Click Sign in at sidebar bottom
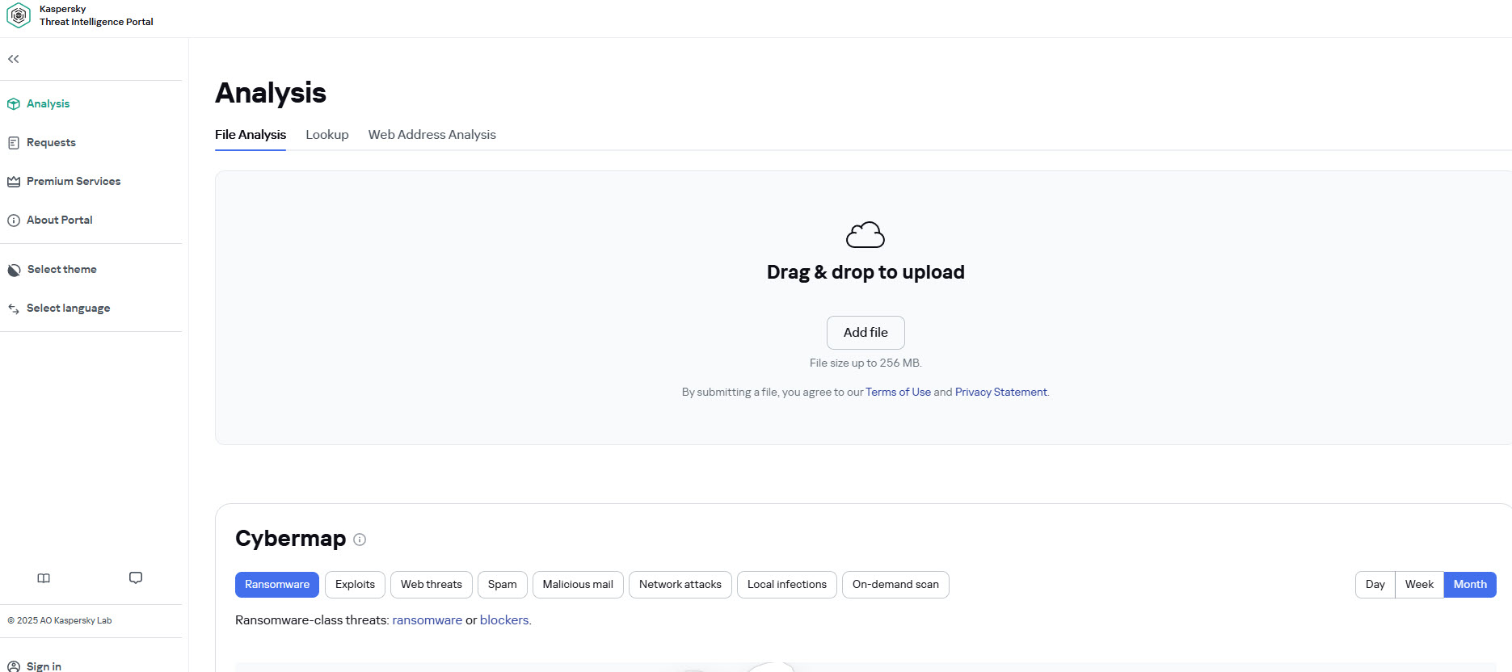Viewport: 1512px width, 672px height. tap(44, 666)
